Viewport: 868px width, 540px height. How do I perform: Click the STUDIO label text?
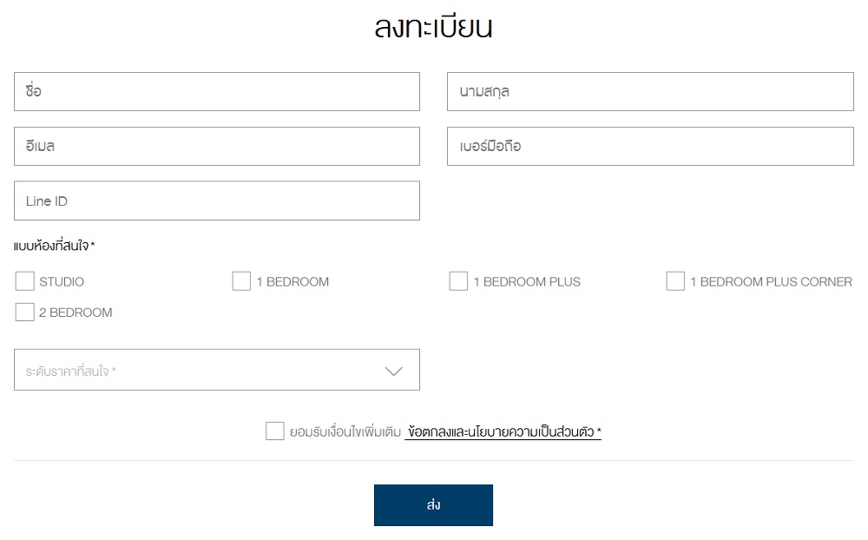pyautogui.click(x=62, y=282)
